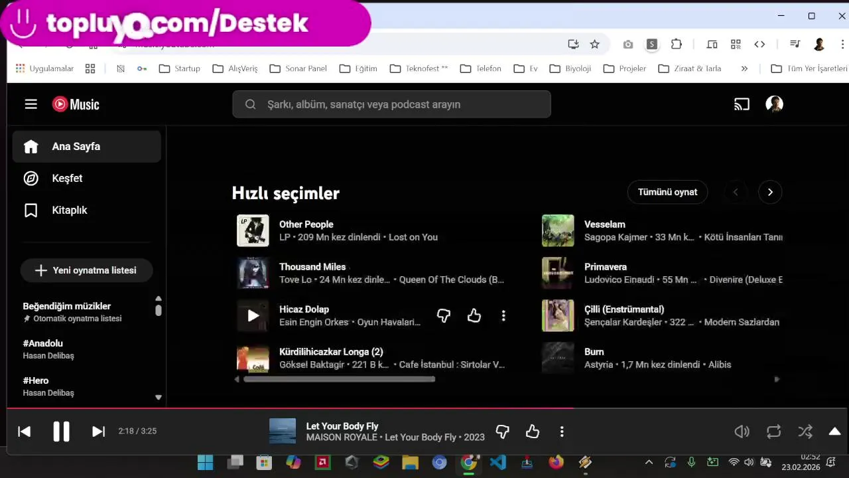This screenshot has height=478, width=849.
Task: Open the hamburger guide menu
Action: tap(31, 104)
